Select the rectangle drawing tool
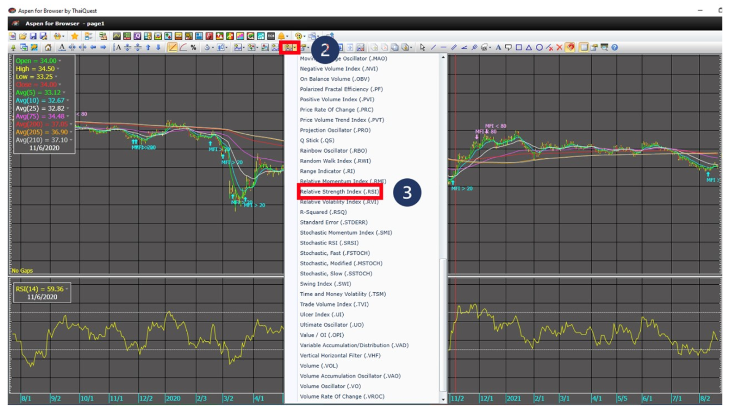 point(519,47)
